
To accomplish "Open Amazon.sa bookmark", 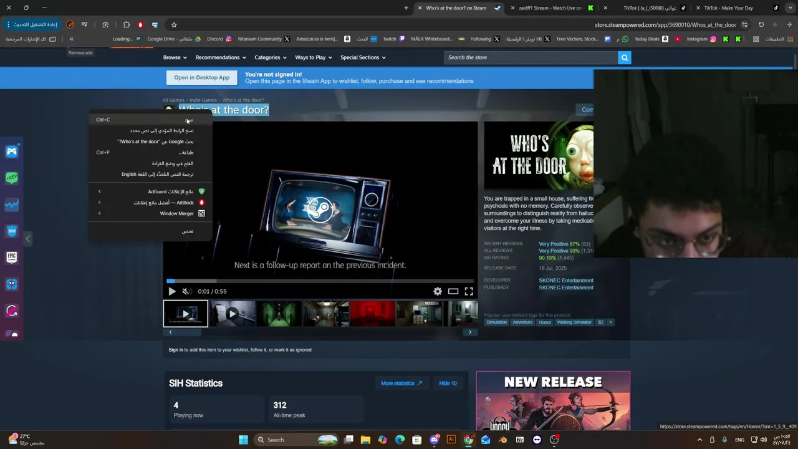I will [x=323, y=39].
